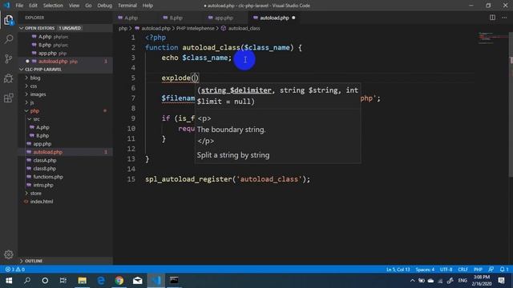The width and height of the screenshot is (513, 288).
Task: Open the Terminal menu
Action: 127,6
